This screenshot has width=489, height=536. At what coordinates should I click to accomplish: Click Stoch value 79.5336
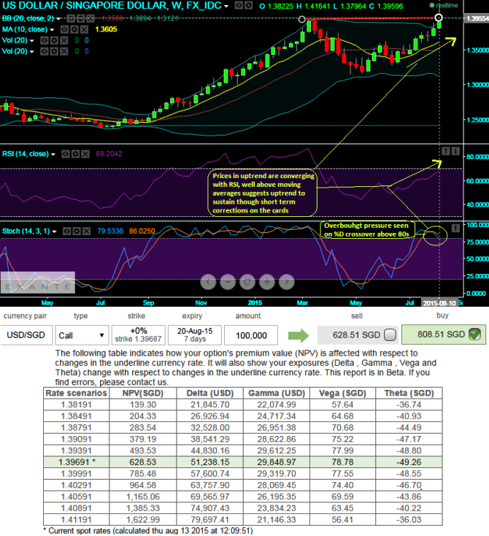point(110,231)
